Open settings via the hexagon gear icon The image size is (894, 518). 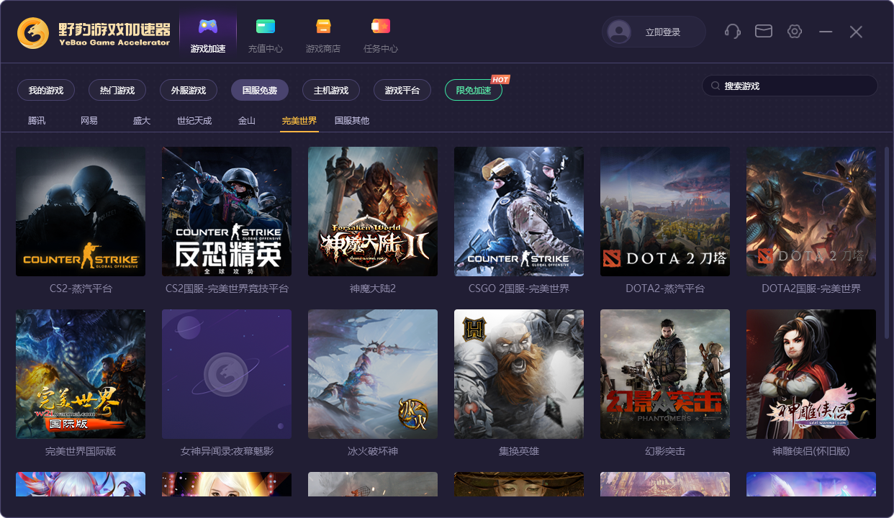click(795, 32)
